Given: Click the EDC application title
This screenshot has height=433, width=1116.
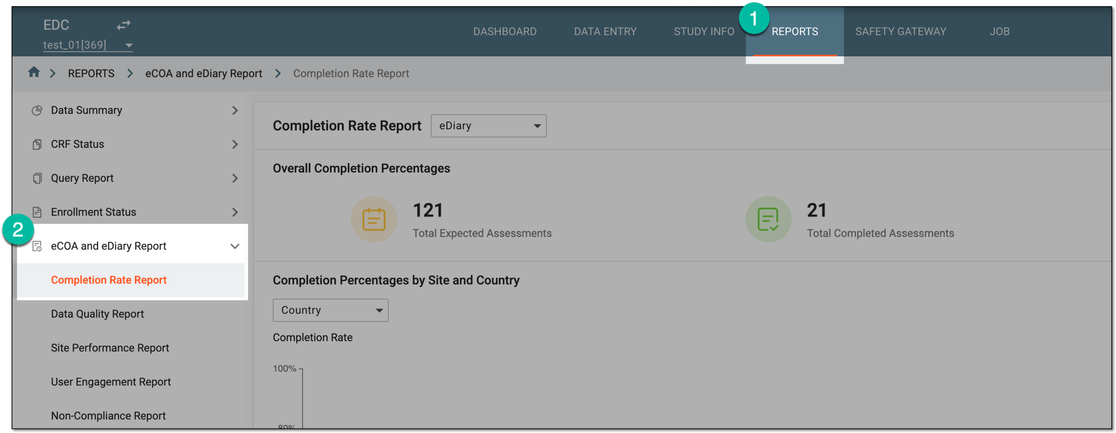Looking at the screenshot, I should pyautogui.click(x=56, y=25).
